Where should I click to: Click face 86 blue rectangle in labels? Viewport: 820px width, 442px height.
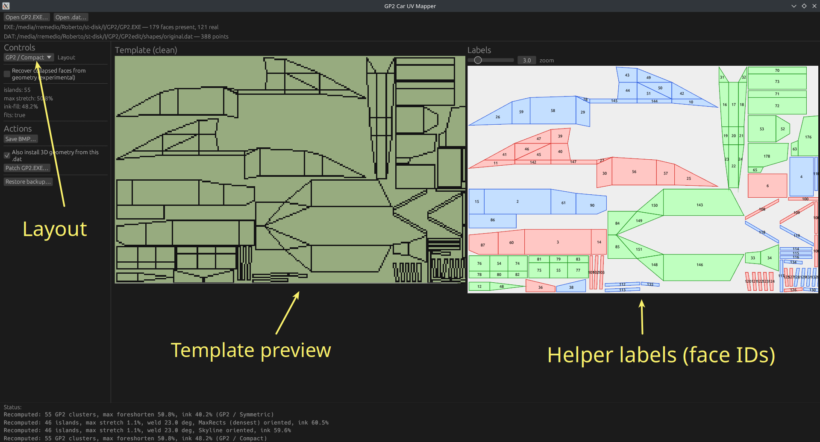(493, 220)
